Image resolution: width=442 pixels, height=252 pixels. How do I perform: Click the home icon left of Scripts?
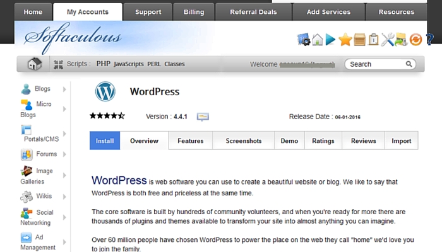point(34,64)
